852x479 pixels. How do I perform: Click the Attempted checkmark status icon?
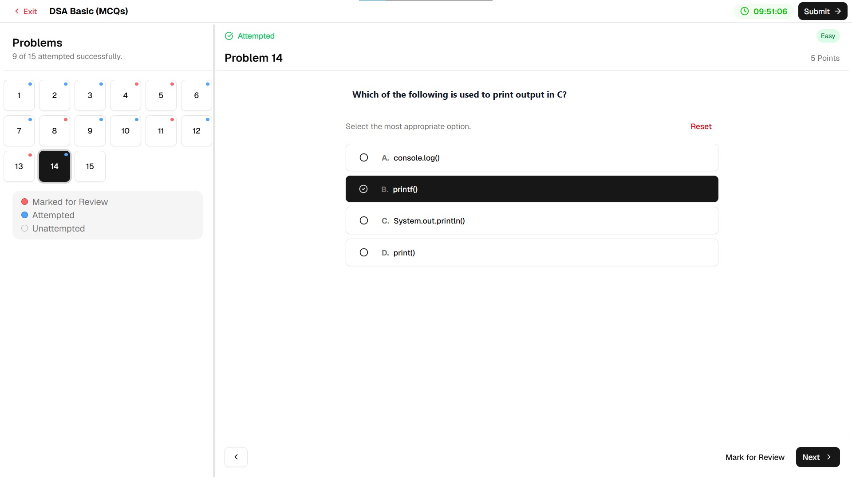(229, 36)
